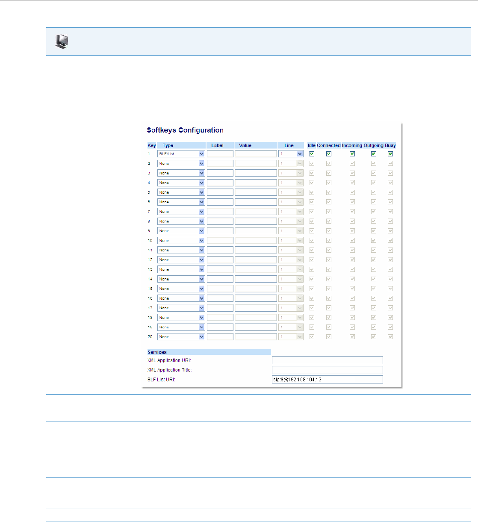478x522 pixels.
Task: Click the Line column header
Action: coord(289,145)
